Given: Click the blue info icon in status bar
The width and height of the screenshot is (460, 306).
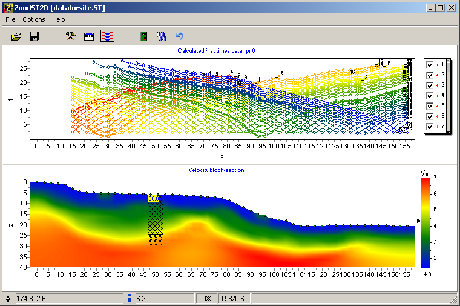Looking at the screenshot, I should click(x=130, y=298).
